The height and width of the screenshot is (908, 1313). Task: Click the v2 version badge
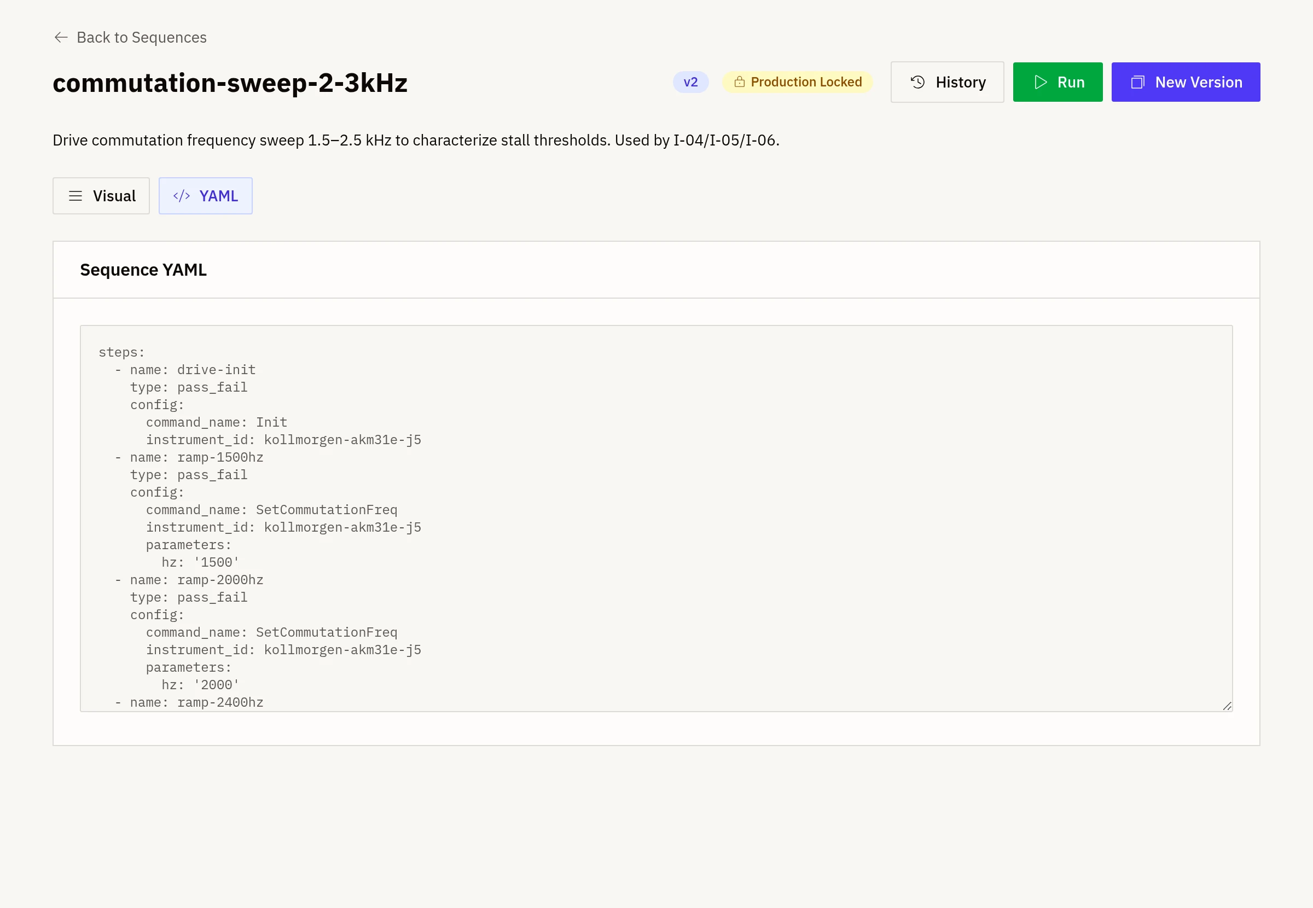690,82
